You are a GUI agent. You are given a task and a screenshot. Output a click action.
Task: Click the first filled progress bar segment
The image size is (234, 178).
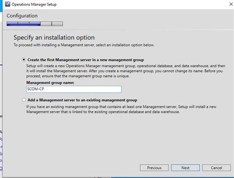tap(12, 24)
